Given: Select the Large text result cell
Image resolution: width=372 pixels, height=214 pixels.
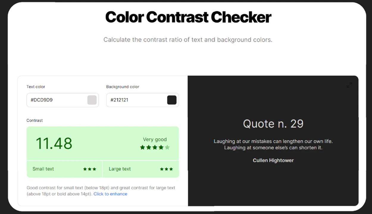Looking at the screenshot, I should point(141,169).
